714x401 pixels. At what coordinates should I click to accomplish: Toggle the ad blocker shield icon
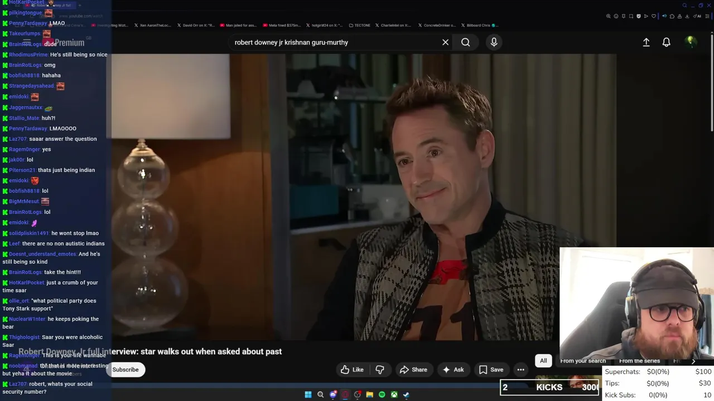[639, 16]
